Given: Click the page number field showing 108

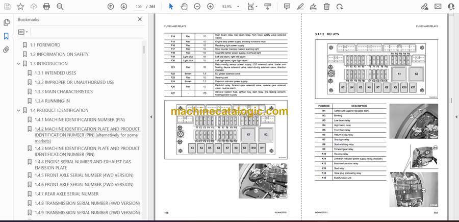Looking at the screenshot, I should 139,7.
